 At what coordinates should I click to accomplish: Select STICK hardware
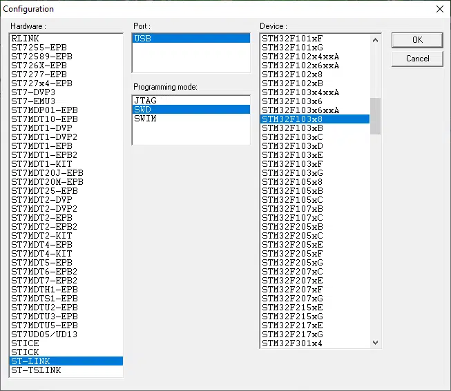[x=66, y=352]
